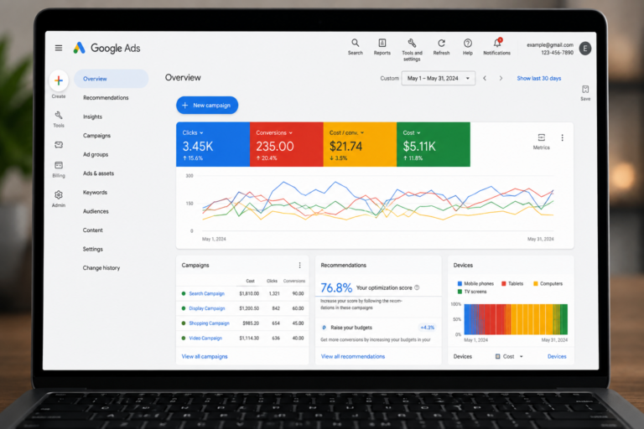The width and height of the screenshot is (644, 429).
Task: Open the account avatar E
Action: [585, 49]
